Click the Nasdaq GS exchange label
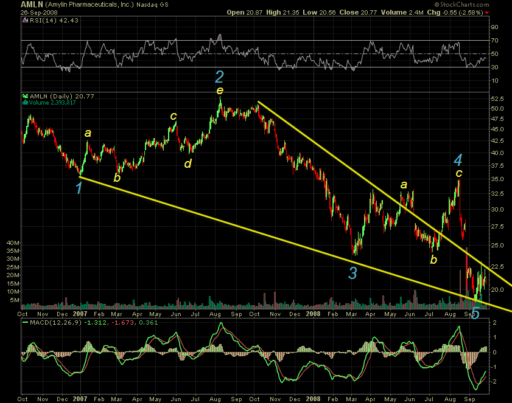 (152, 5)
